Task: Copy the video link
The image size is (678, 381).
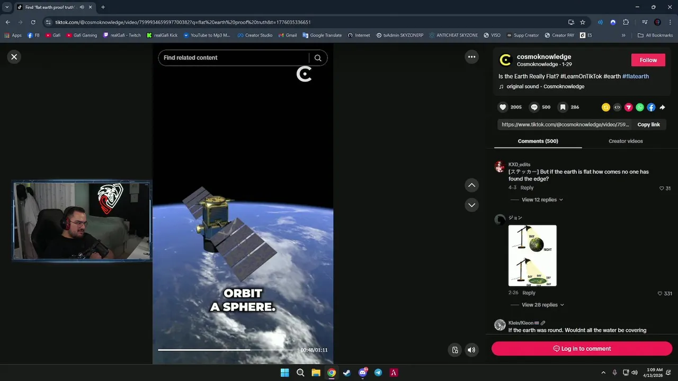Action: [648, 124]
